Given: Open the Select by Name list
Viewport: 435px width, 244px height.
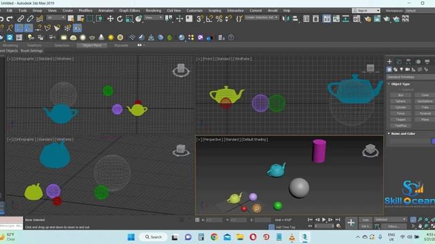Looking at the screenshot, I should 80,19.
